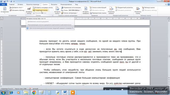This screenshot has width=170, height=95.
Task: Open the Сноски group dialog launcher
Action: 53,16
